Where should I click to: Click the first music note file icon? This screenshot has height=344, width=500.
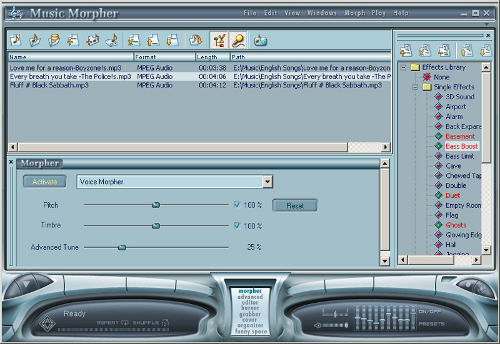click(16, 41)
